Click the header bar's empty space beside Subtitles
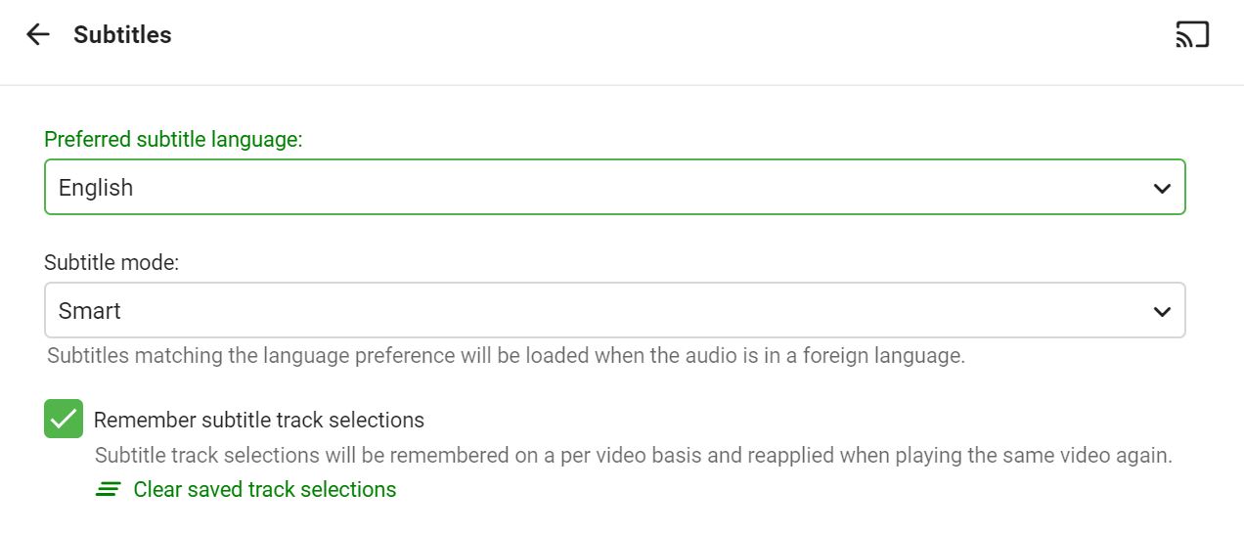 (665, 35)
